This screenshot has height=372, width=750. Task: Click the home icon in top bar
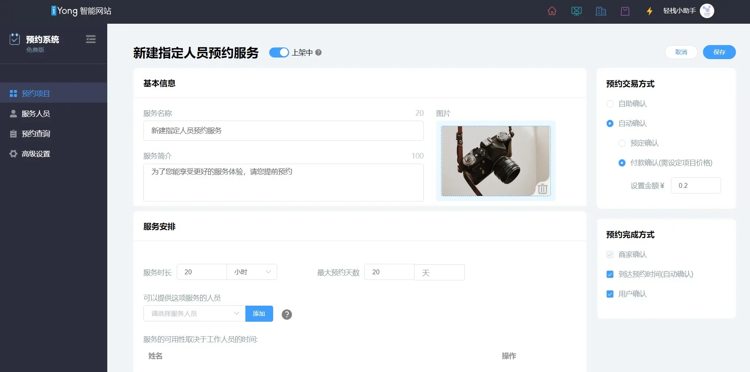[552, 11]
